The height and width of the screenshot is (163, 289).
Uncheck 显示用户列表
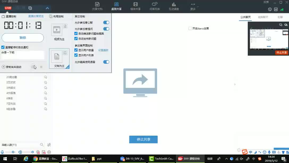76,55
